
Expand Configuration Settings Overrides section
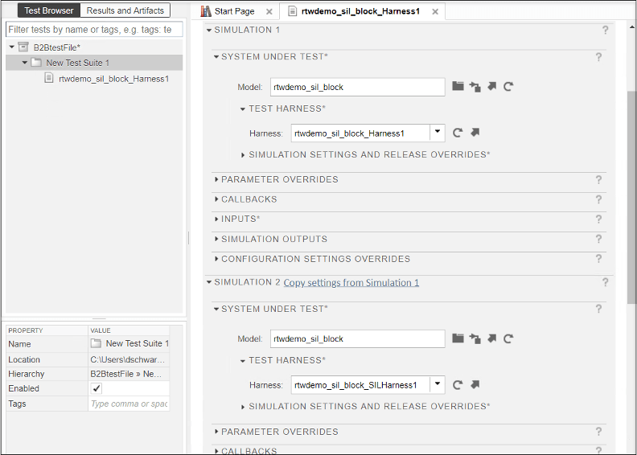pyautogui.click(x=216, y=259)
